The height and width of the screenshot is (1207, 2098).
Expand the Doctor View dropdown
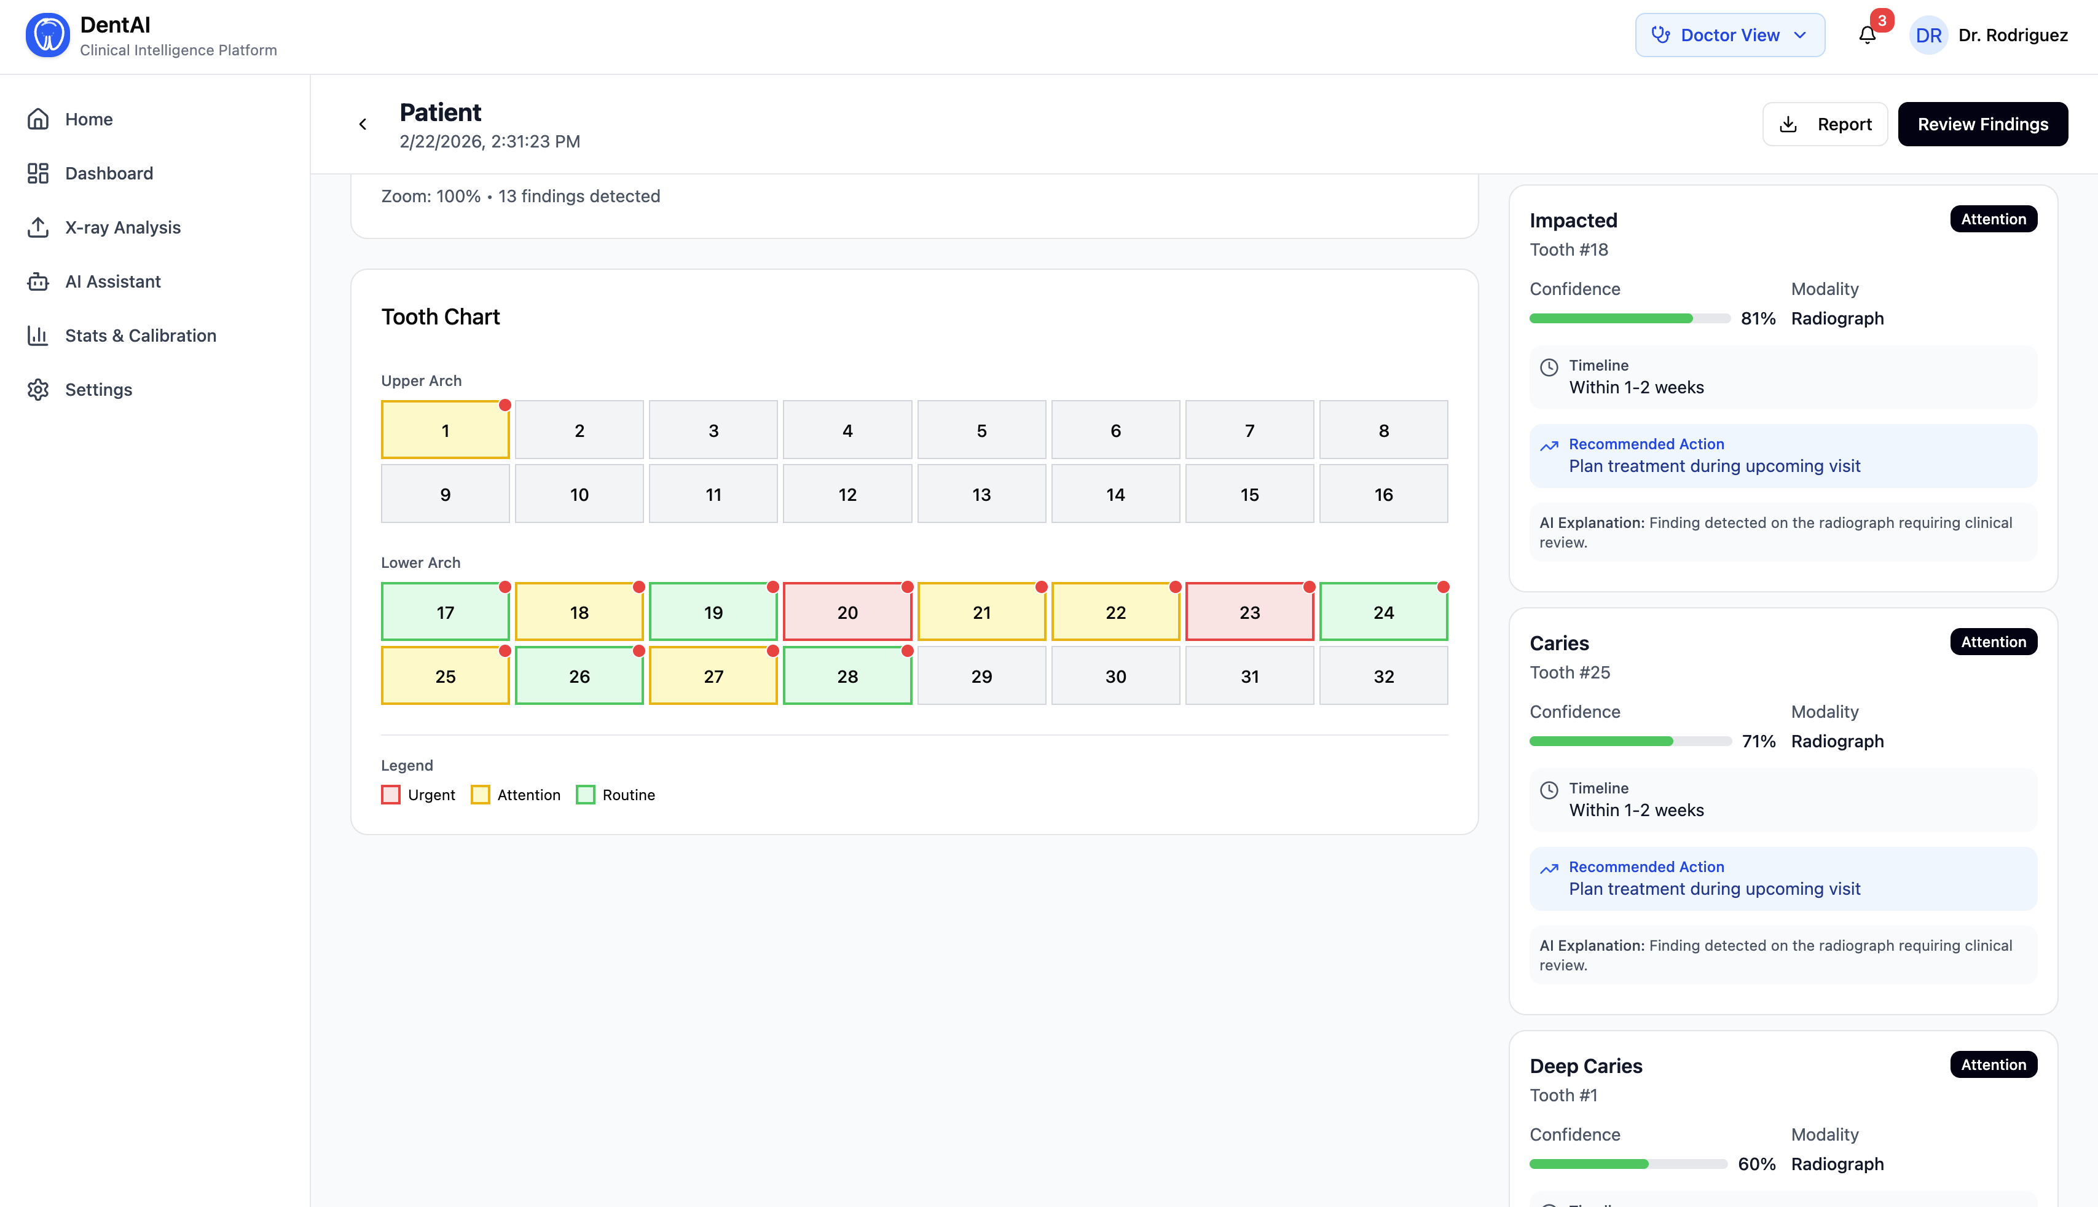pyautogui.click(x=1729, y=35)
